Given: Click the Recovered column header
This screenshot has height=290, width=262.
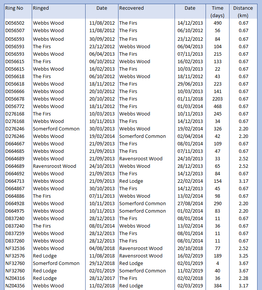Looking at the screenshot, I should tap(131, 8).
